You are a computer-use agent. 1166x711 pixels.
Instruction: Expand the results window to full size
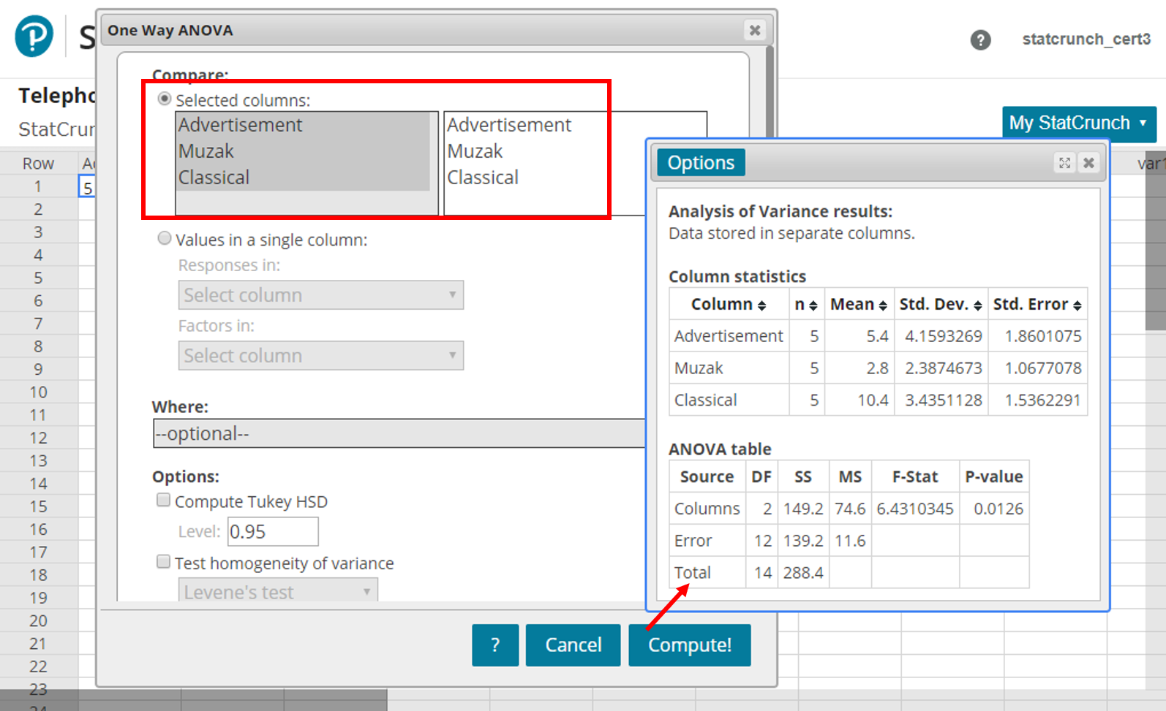pos(1064,163)
